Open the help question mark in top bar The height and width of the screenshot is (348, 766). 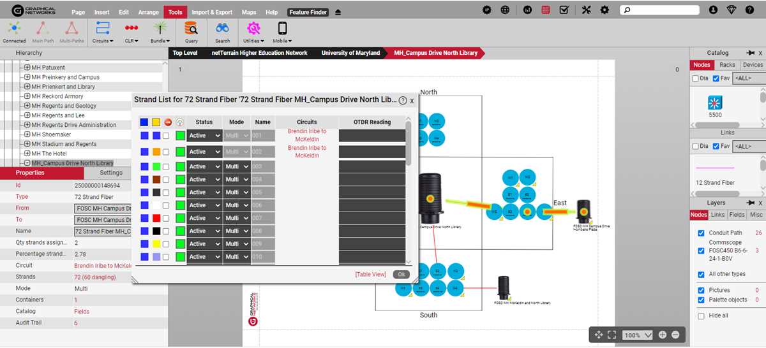[751, 10]
